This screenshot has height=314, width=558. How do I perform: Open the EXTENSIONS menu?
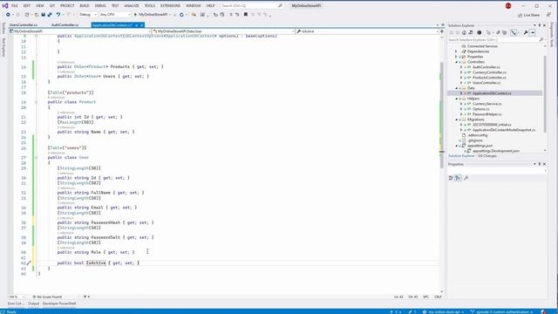click(x=171, y=6)
